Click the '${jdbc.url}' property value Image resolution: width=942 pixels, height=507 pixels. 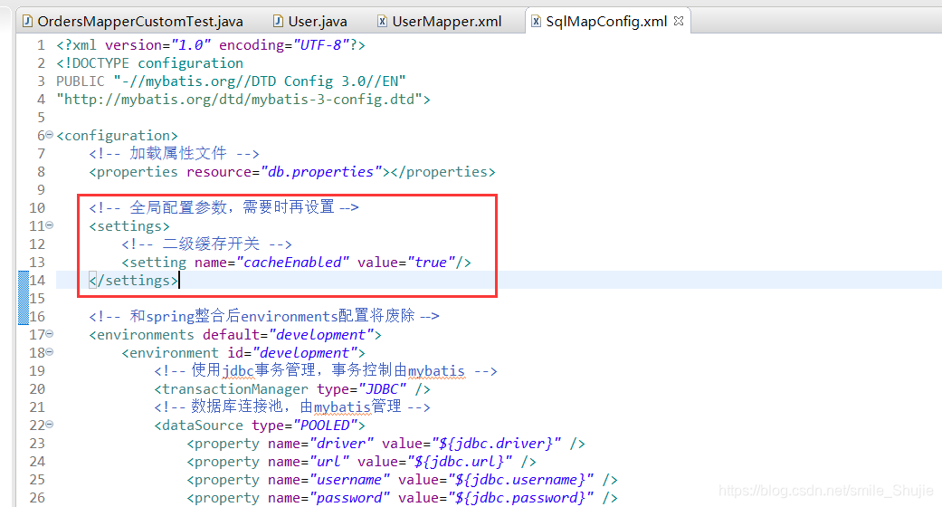tap(460, 462)
